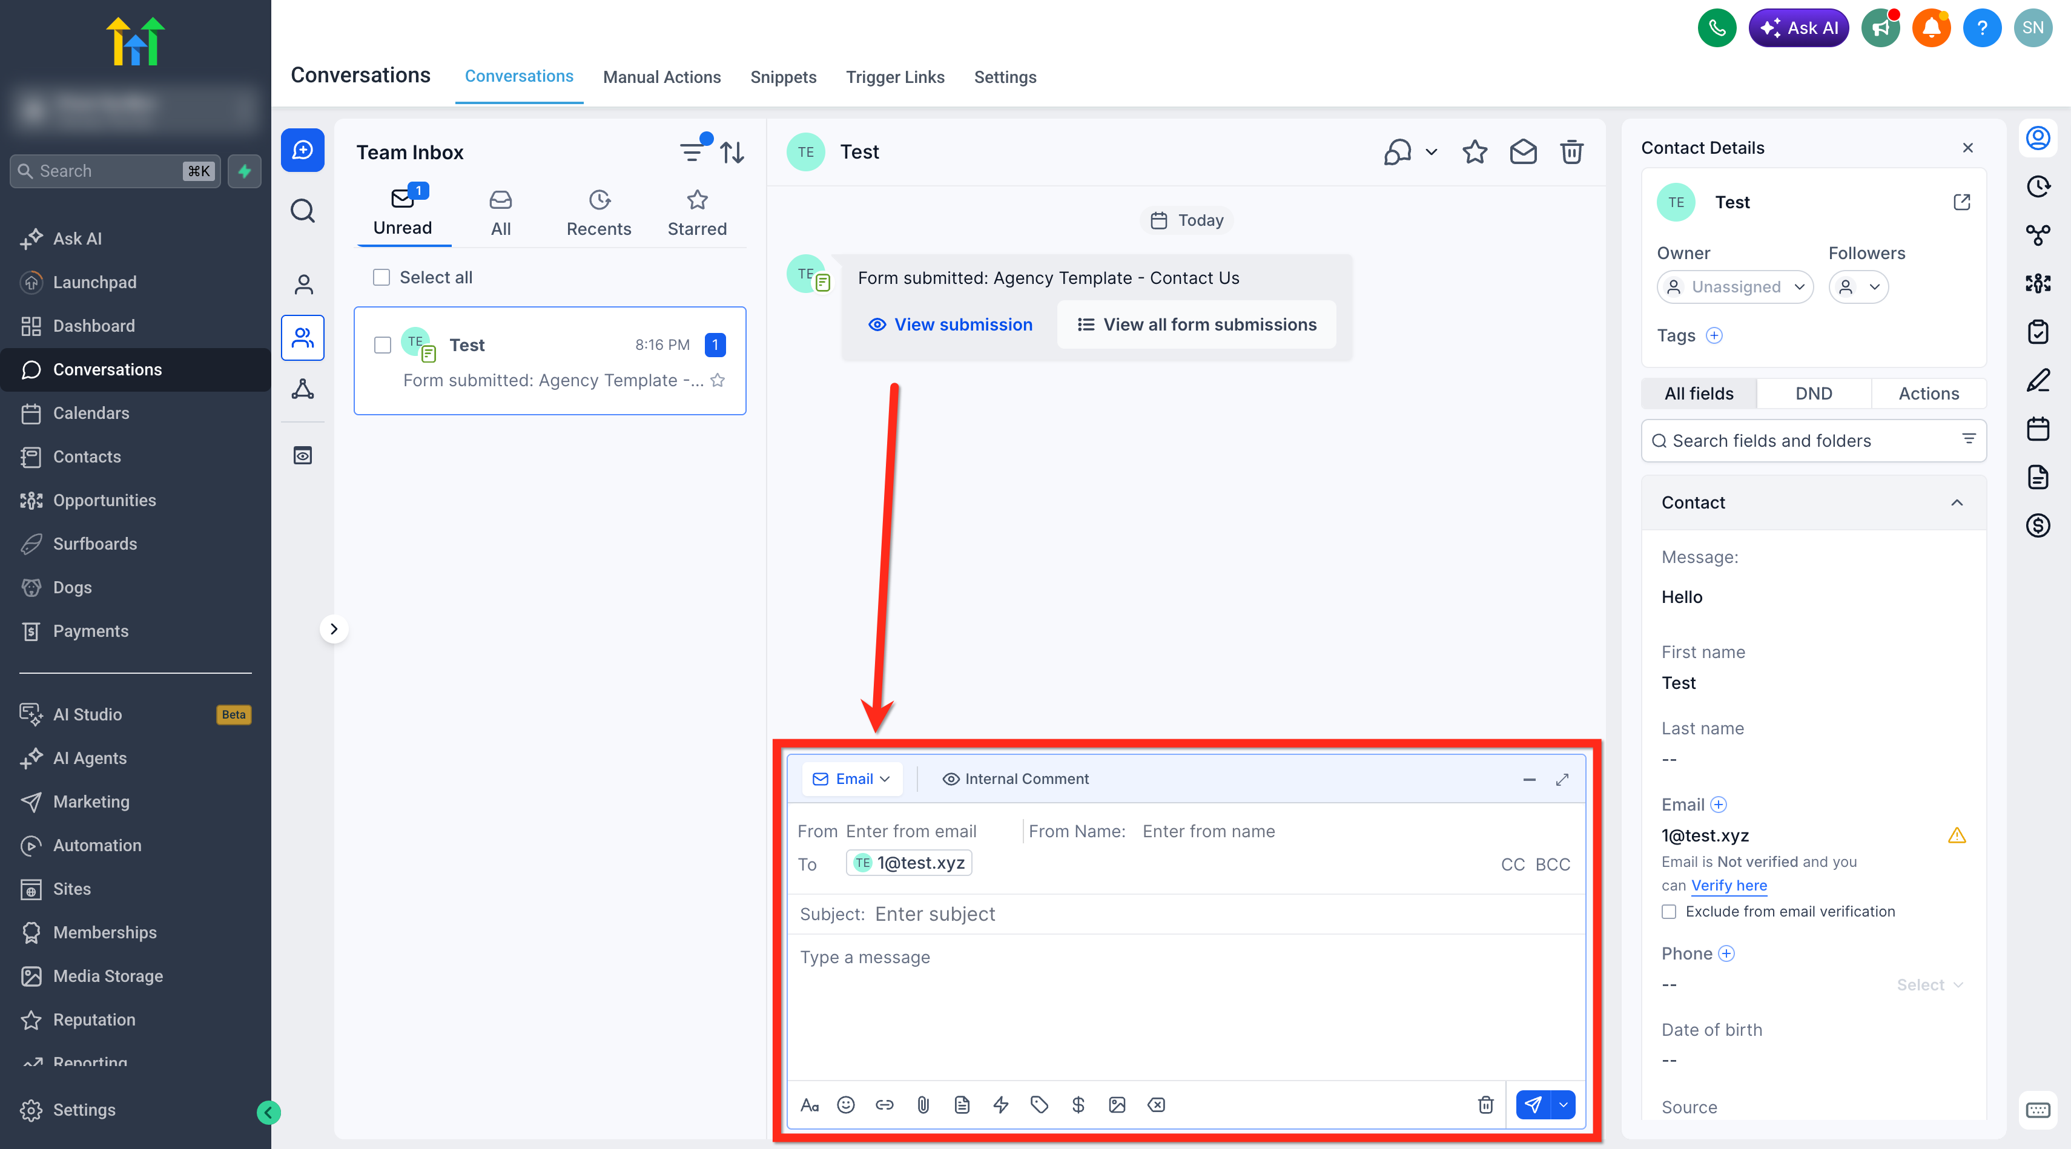Mark conversation as read envelope icon

click(1523, 152)
